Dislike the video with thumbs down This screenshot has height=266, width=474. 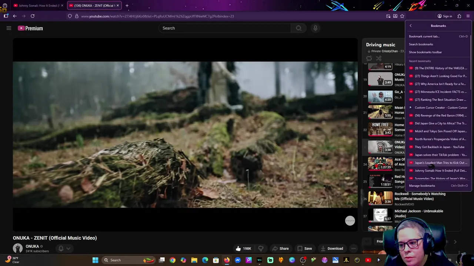click(261, 249)
